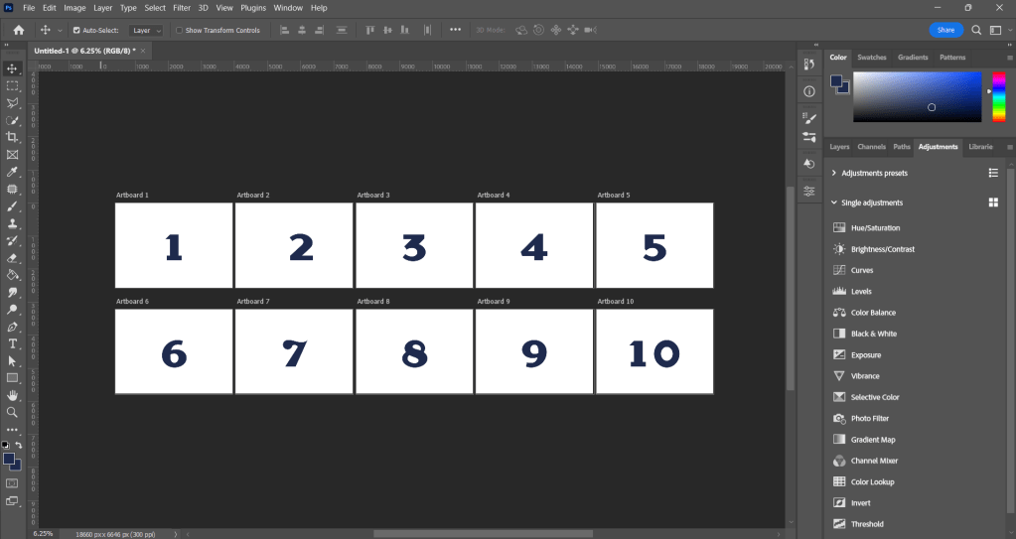The height and width of the screenshot is (539, 1016).
Task: Pick the Zoom tool in the toolbar
Action: coord(12,412)
